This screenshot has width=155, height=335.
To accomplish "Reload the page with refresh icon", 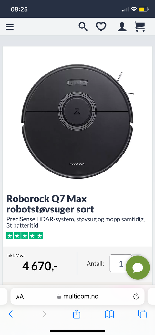I will click(136, 296).
